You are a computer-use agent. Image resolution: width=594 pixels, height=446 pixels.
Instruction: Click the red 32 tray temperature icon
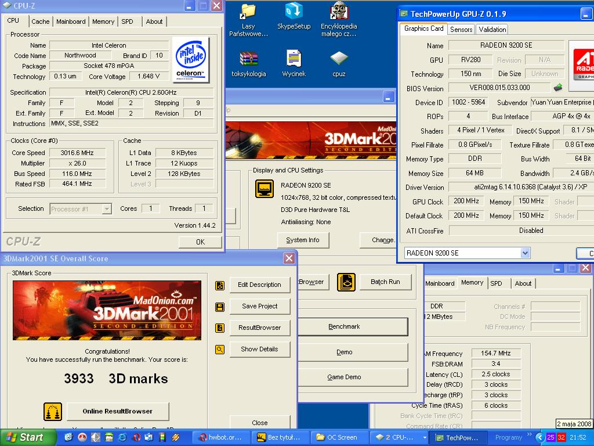point(561,437)
